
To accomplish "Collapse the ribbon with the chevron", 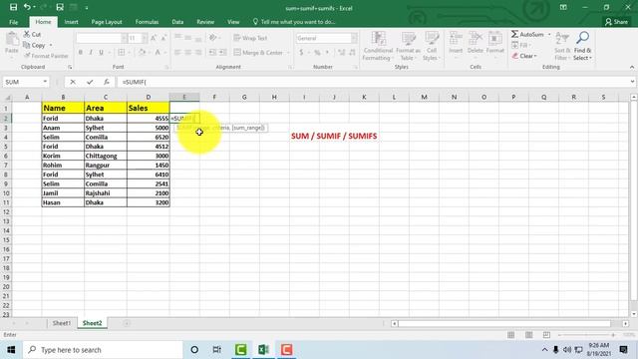I will [x=631, y=67].
